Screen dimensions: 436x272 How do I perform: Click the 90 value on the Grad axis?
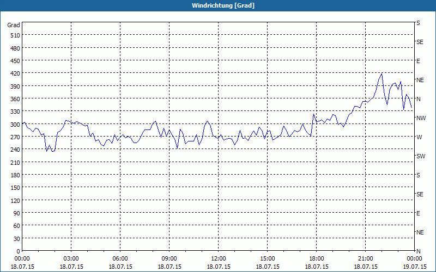[17, 213]
